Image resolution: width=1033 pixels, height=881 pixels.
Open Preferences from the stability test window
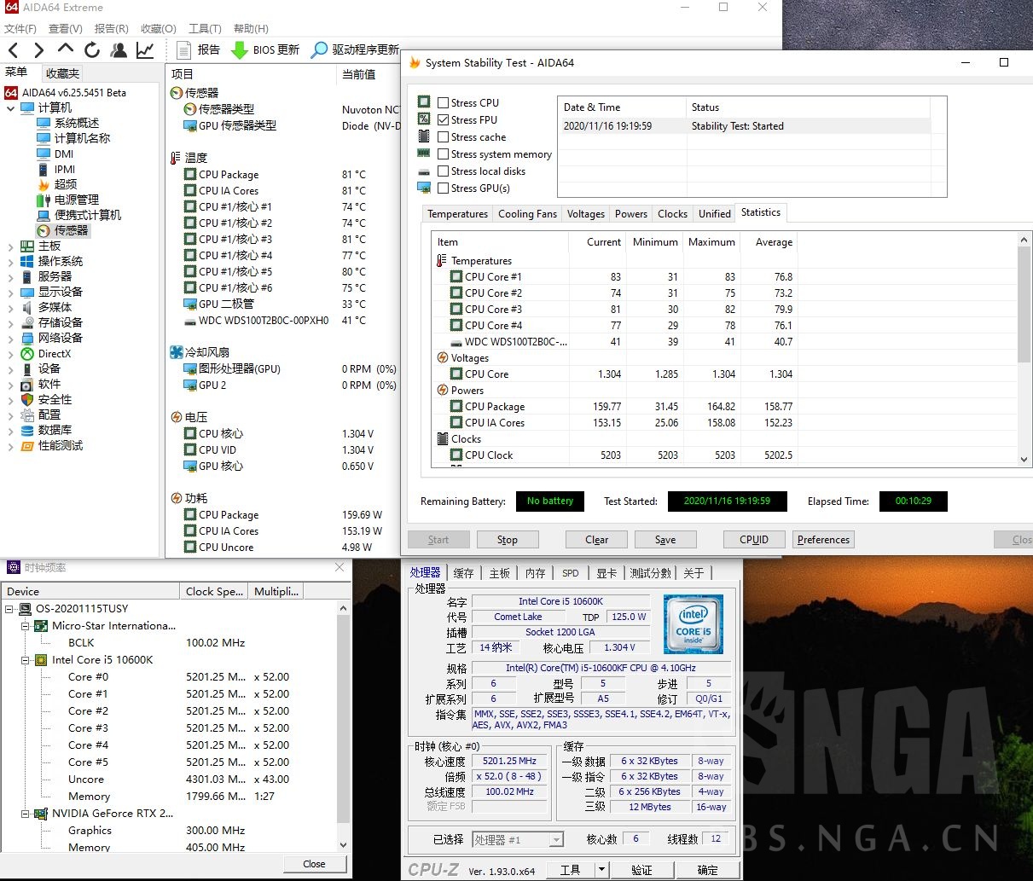(x=822, y=539)
